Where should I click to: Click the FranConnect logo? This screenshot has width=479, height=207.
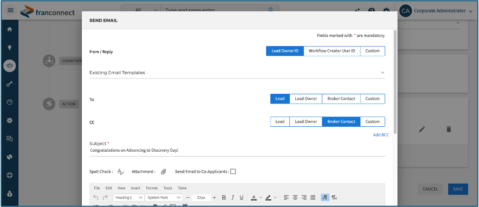47,12
